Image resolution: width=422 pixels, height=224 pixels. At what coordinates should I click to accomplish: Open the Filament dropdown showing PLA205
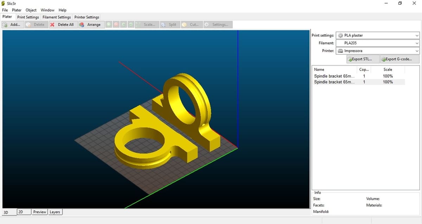tap(378, 43)
